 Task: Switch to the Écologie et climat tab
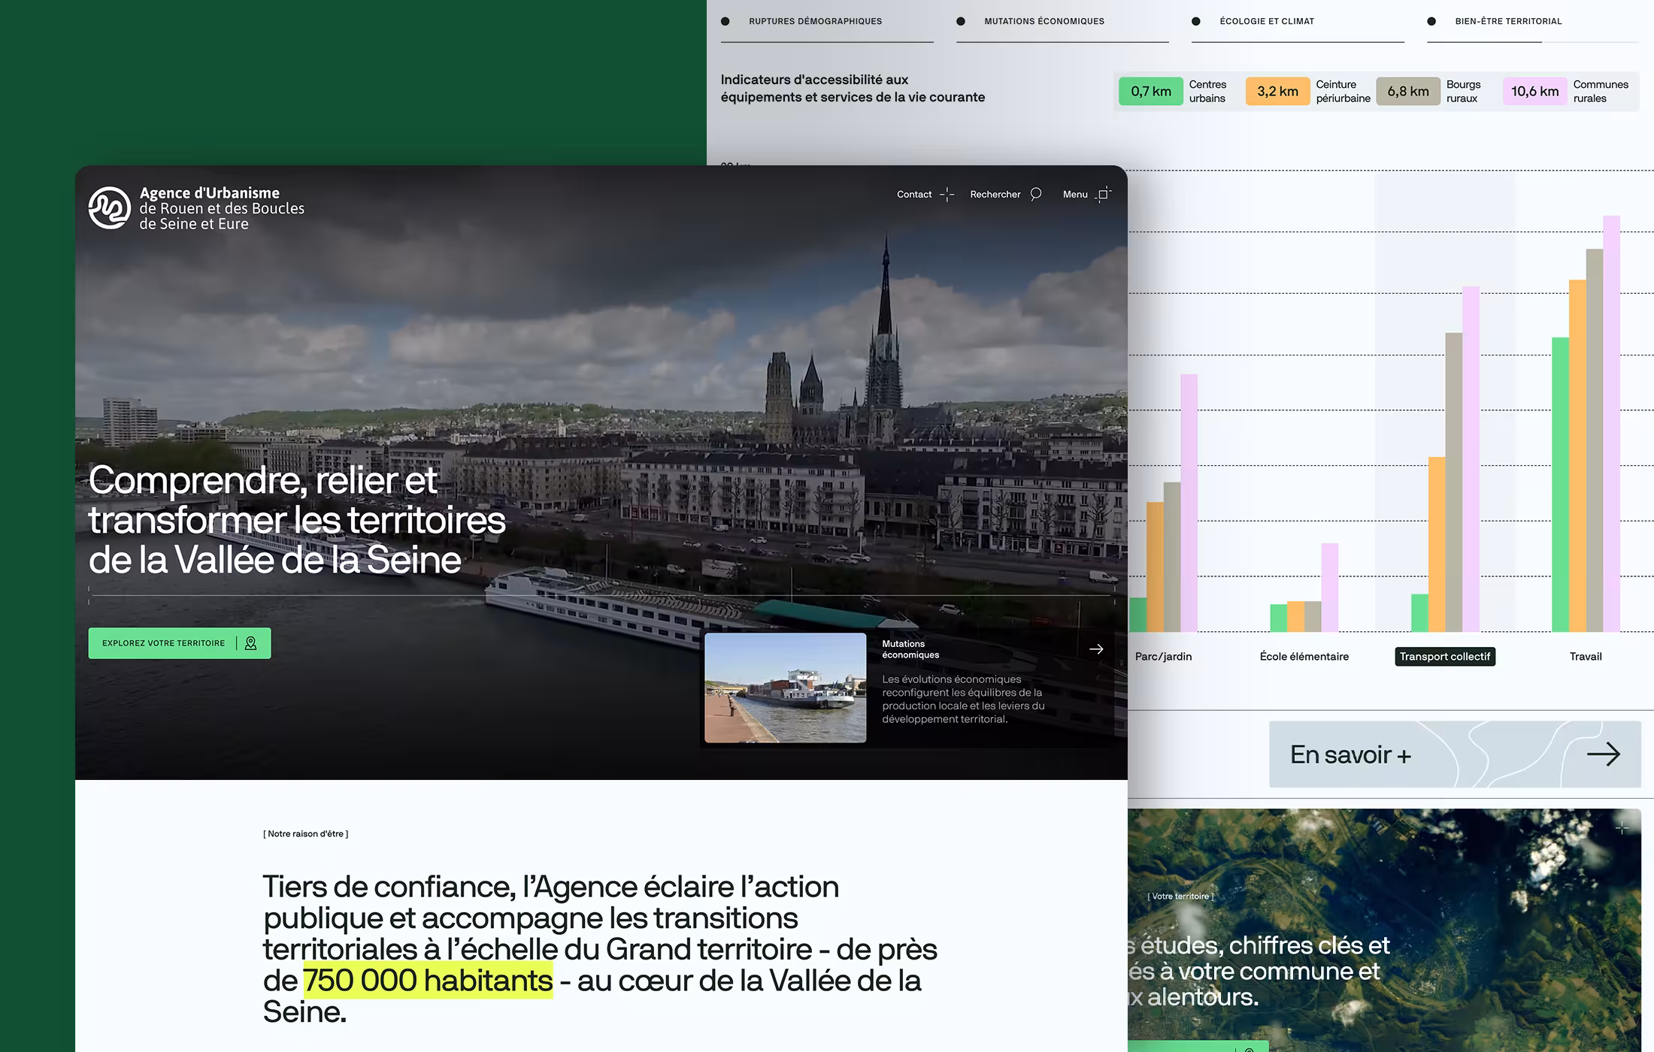[x=1266, y=21]
